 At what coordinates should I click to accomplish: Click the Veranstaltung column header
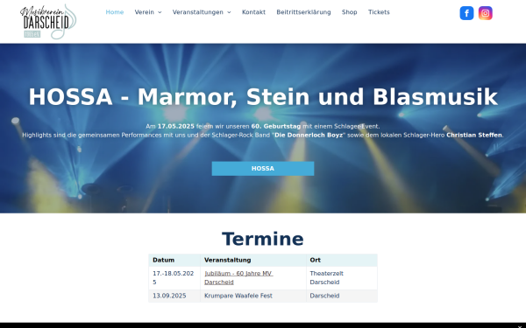click(x=253, y=260)
